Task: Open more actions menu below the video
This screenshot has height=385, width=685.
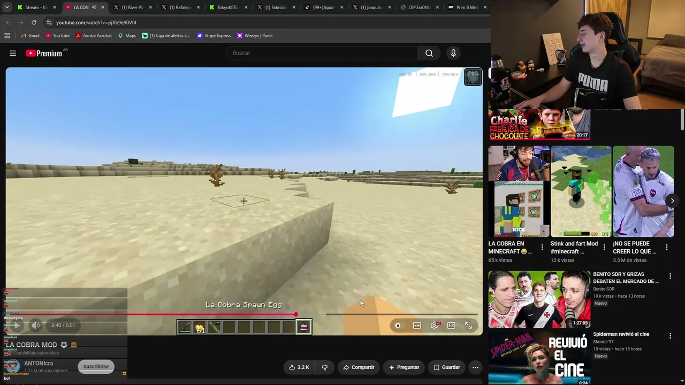Action: 475,367
